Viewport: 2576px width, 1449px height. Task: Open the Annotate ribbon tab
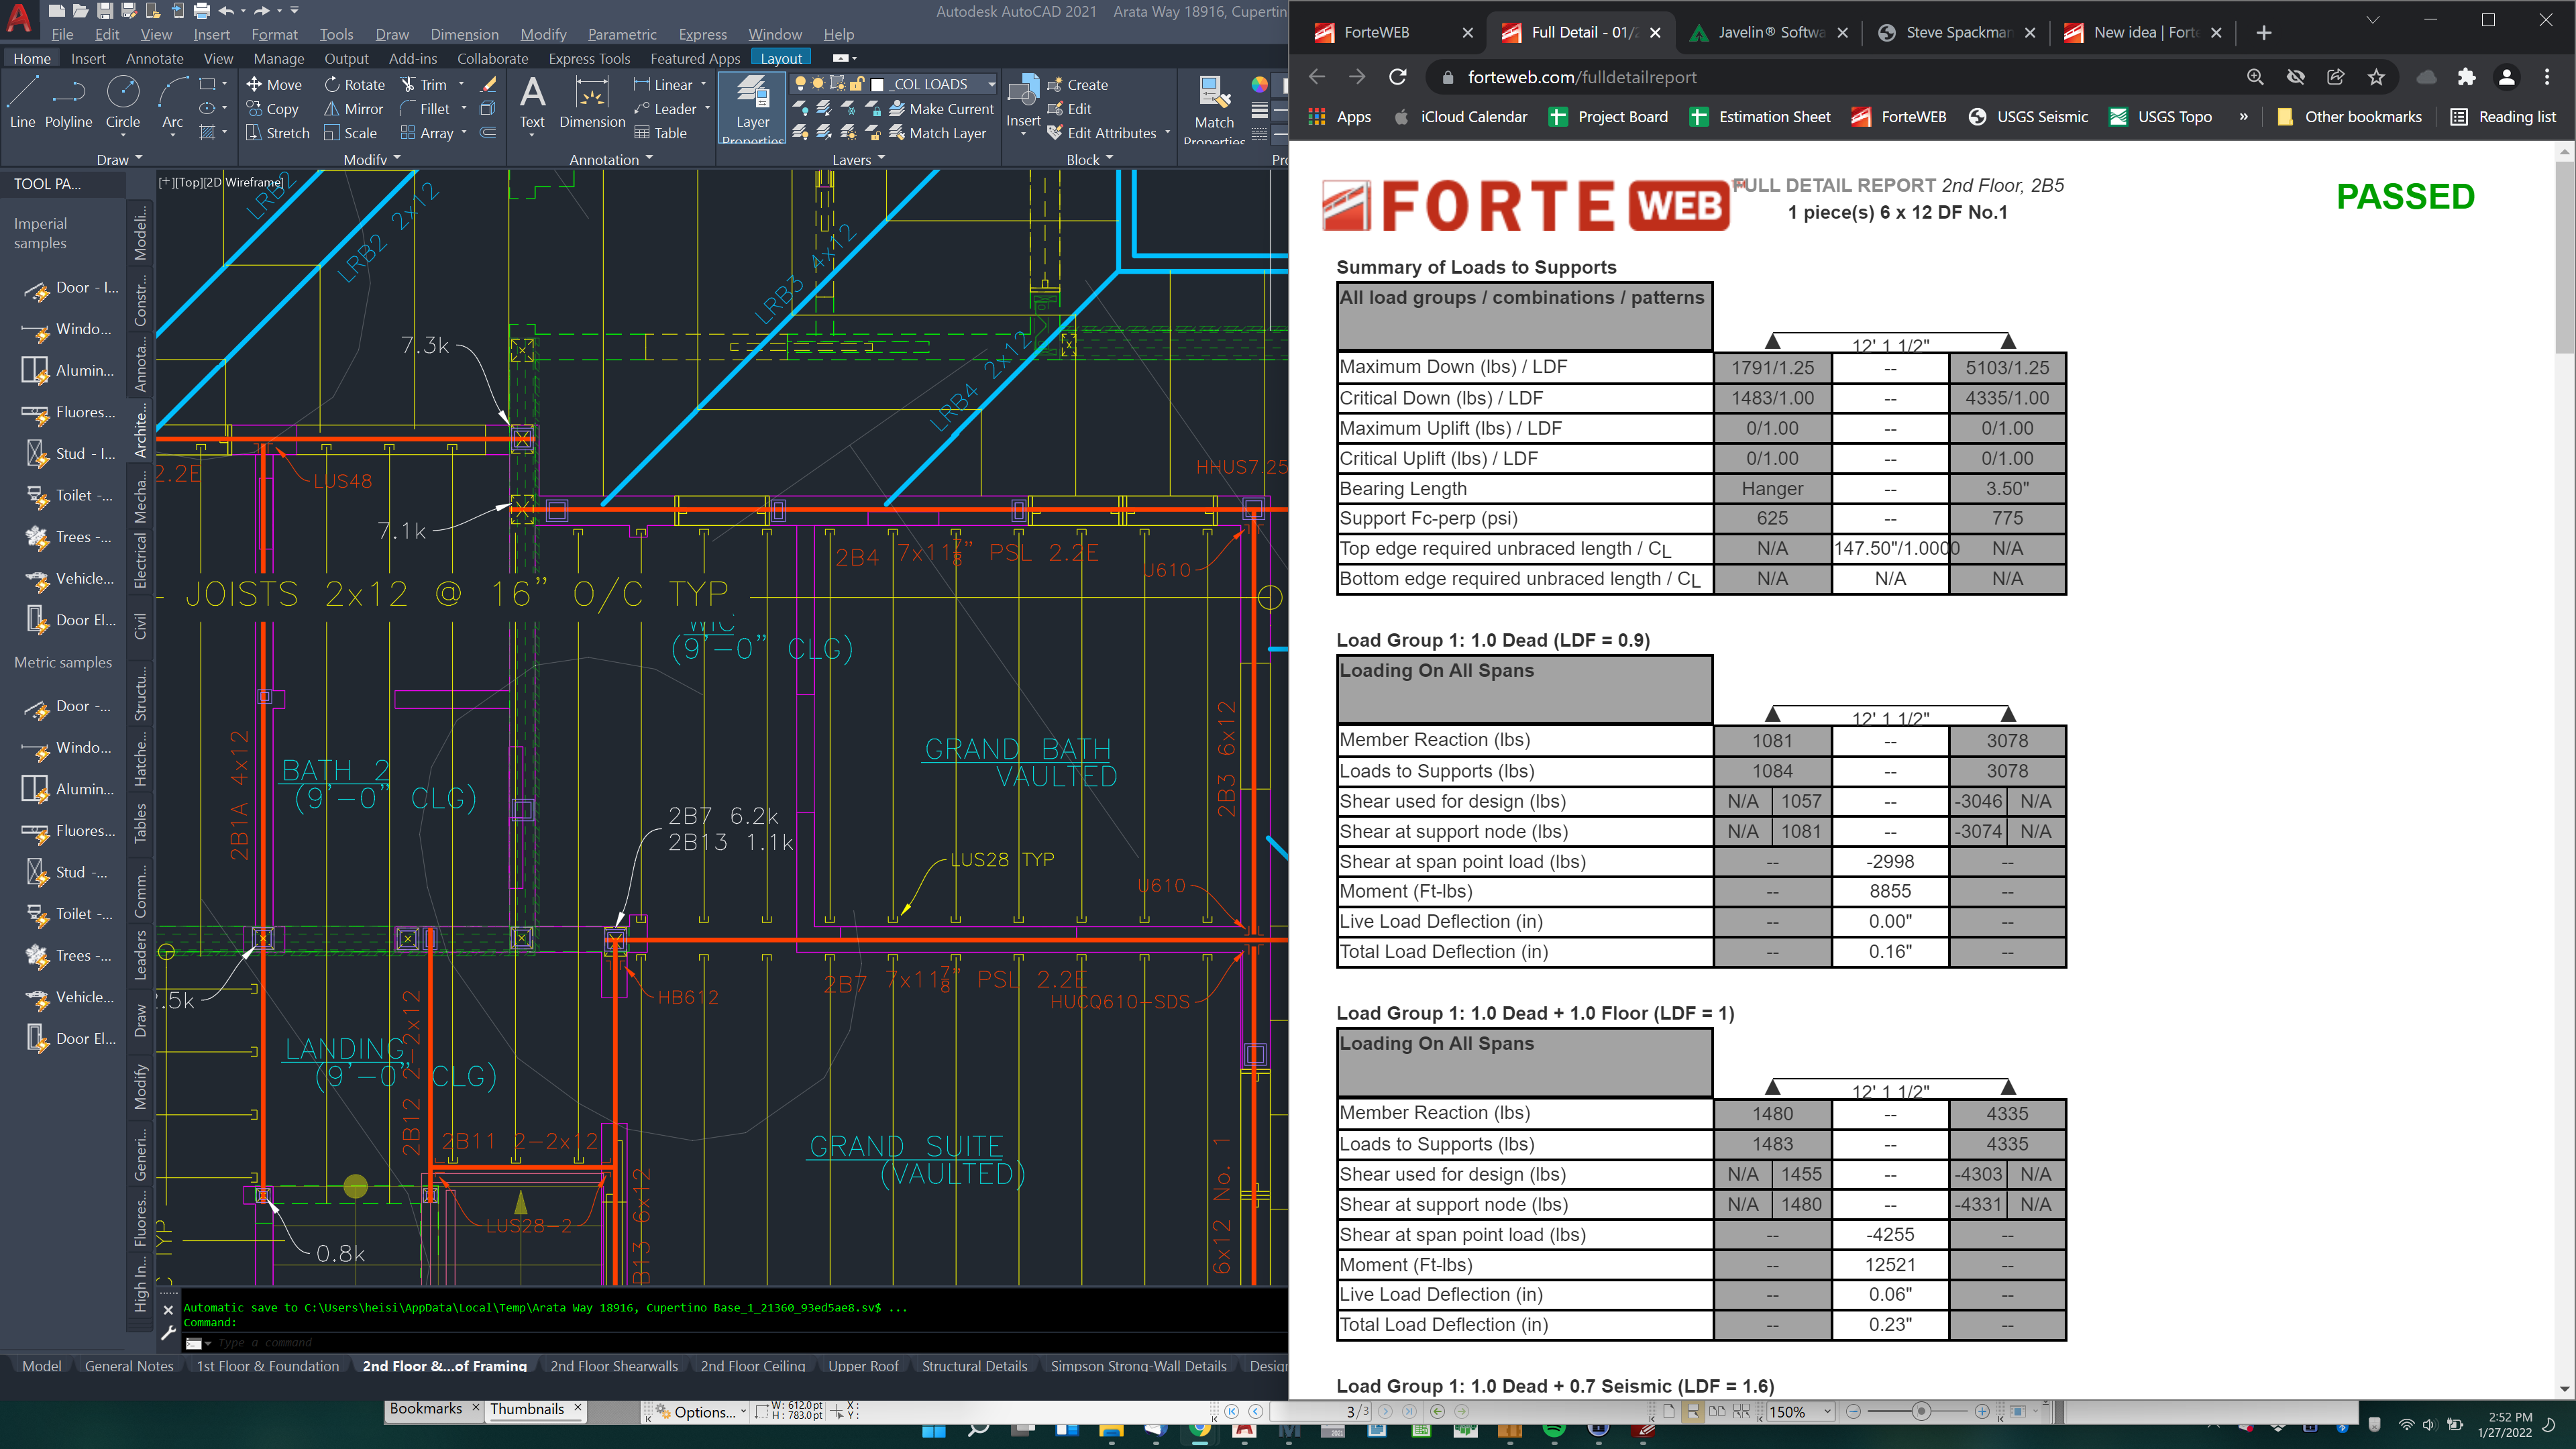click(154, 58)
